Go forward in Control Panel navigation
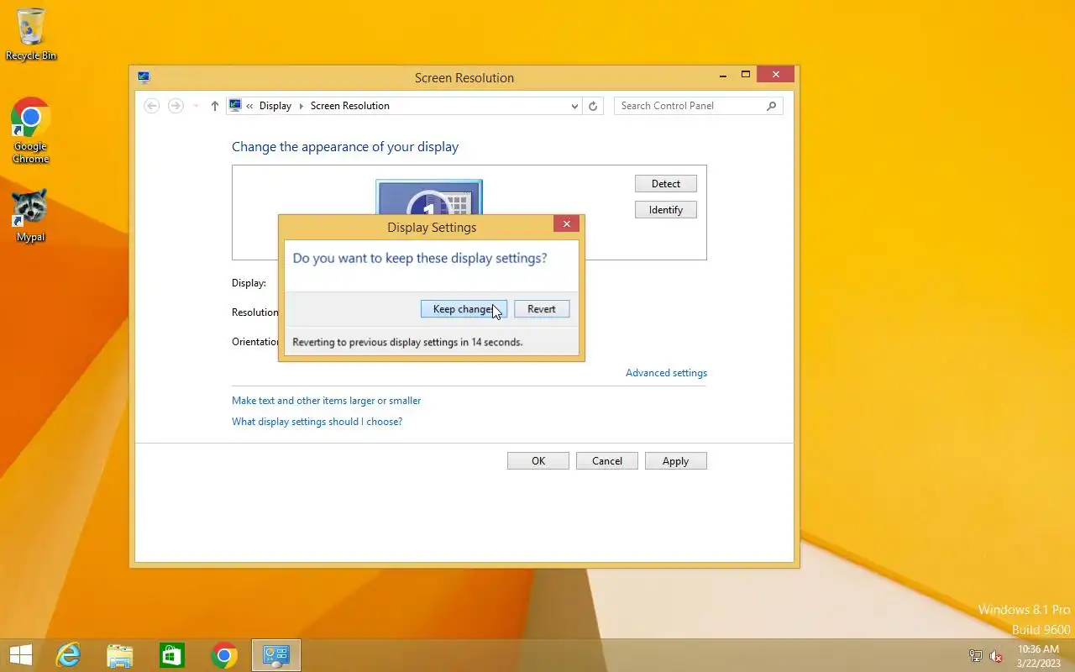Viewport: 1075px width, 672px height. pos(176,106)
